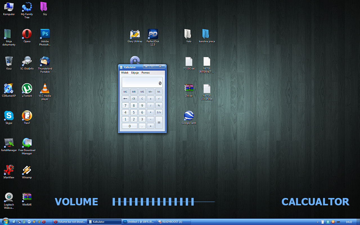Click the M- calculator button
360x225 pixels.
[x=159, y=92]
